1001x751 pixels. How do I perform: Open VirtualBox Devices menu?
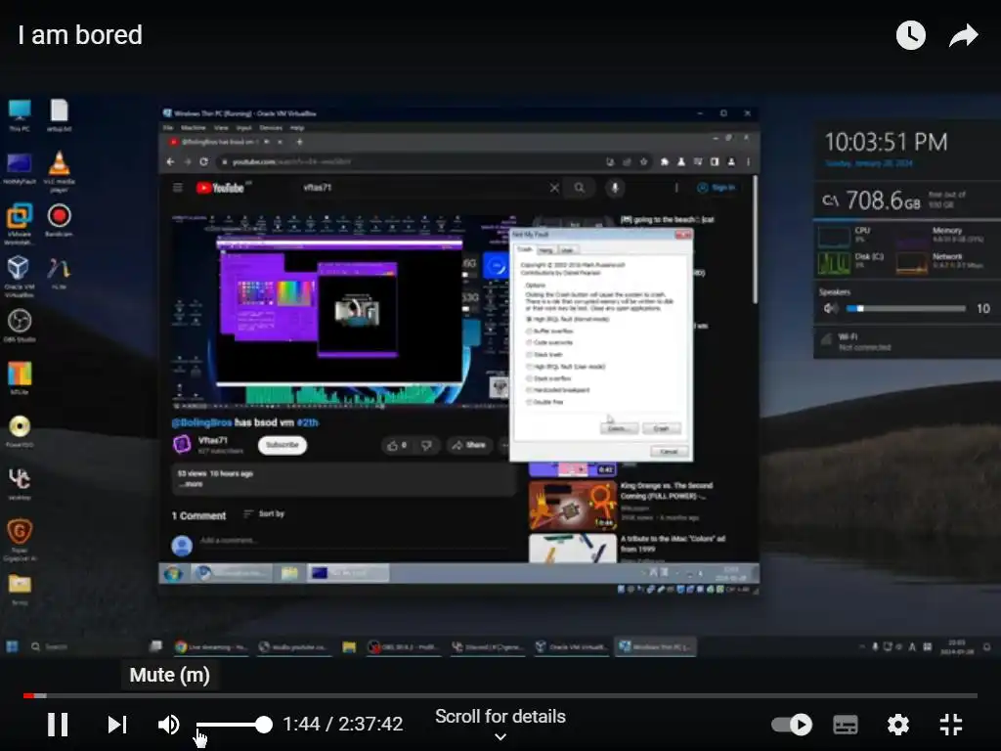click(271, 128)
